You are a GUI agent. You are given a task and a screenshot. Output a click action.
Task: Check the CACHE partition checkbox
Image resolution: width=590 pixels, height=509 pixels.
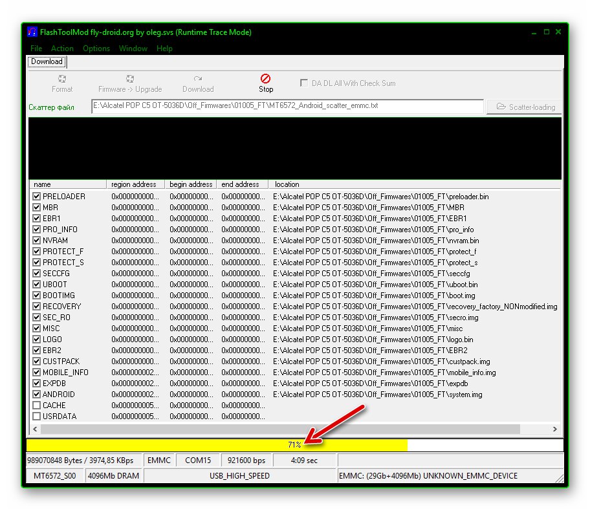pos(37,406)
